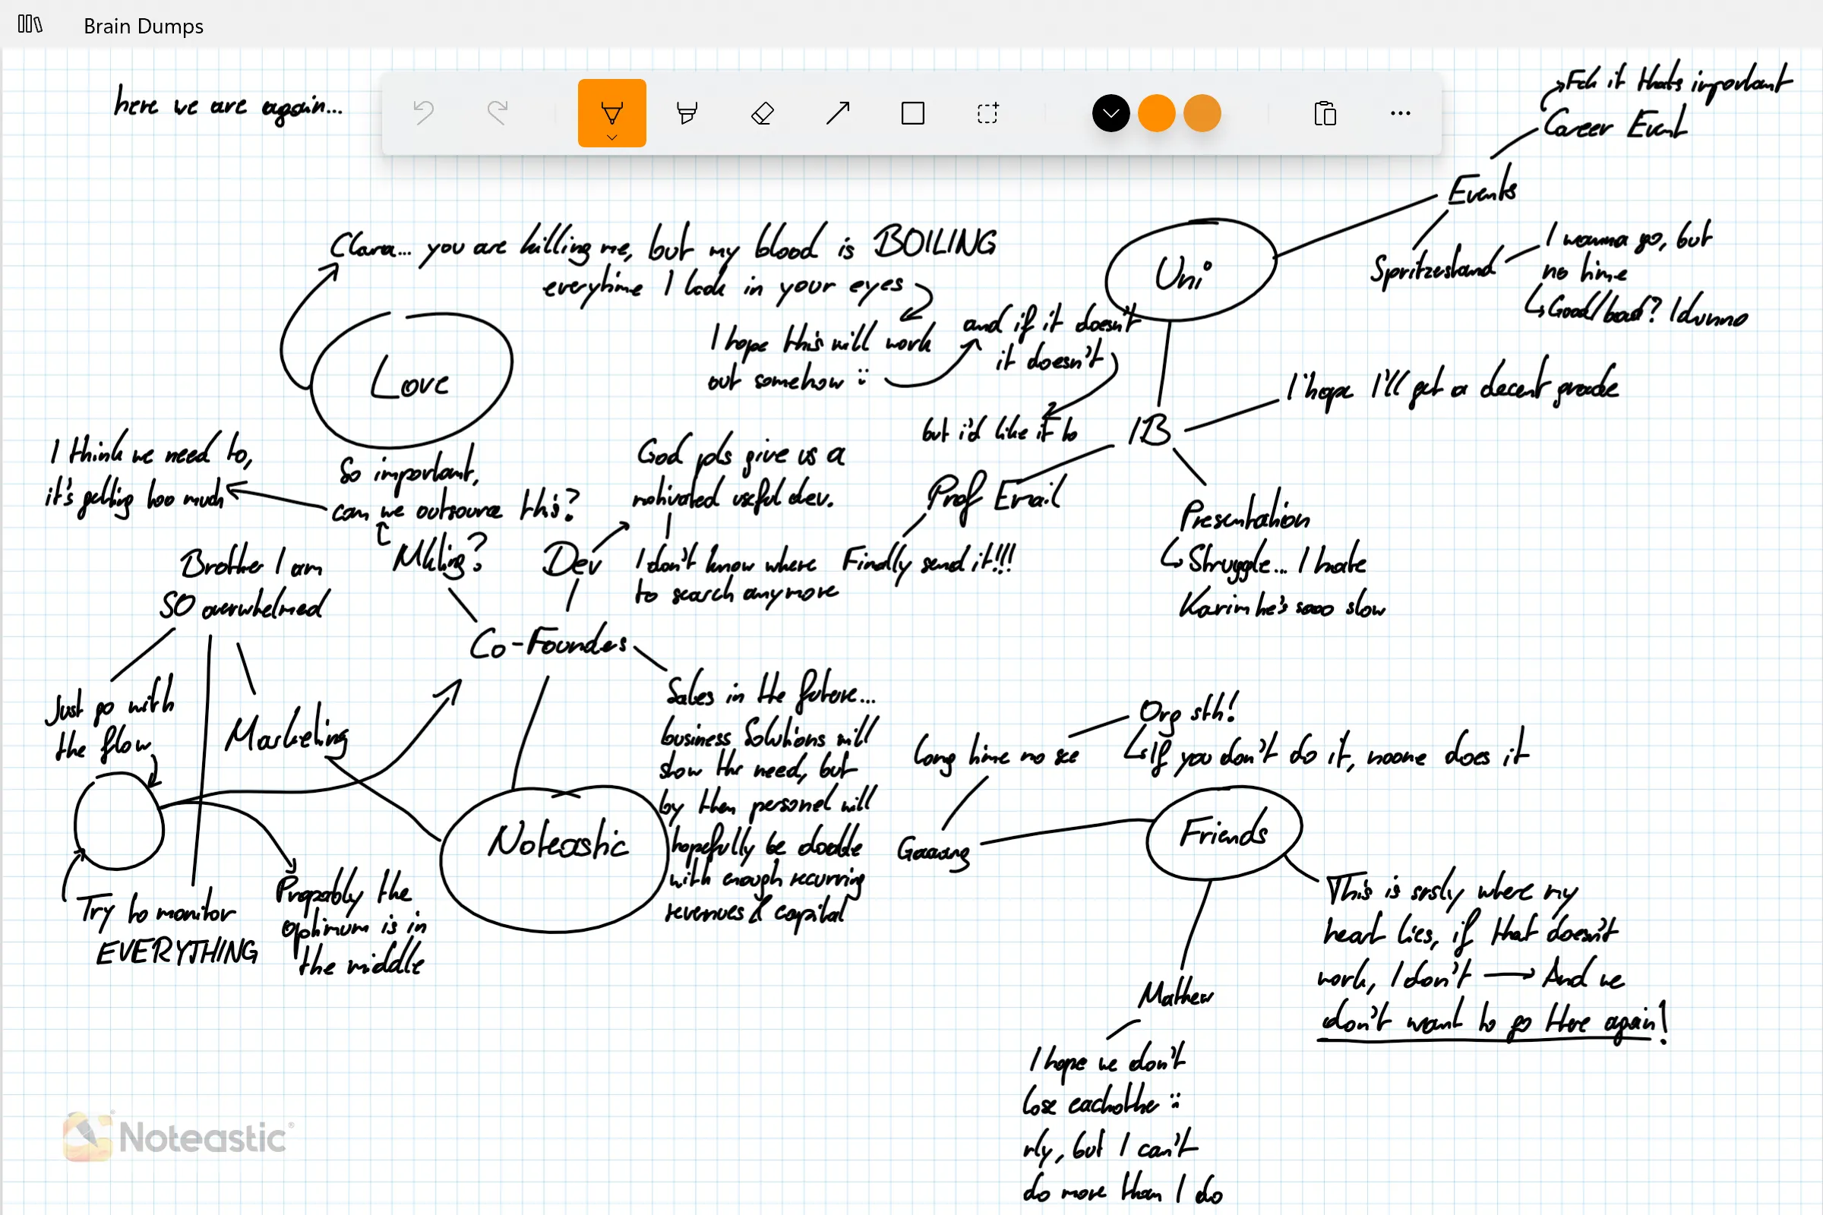Click the Undo icon

coord(422,113)
